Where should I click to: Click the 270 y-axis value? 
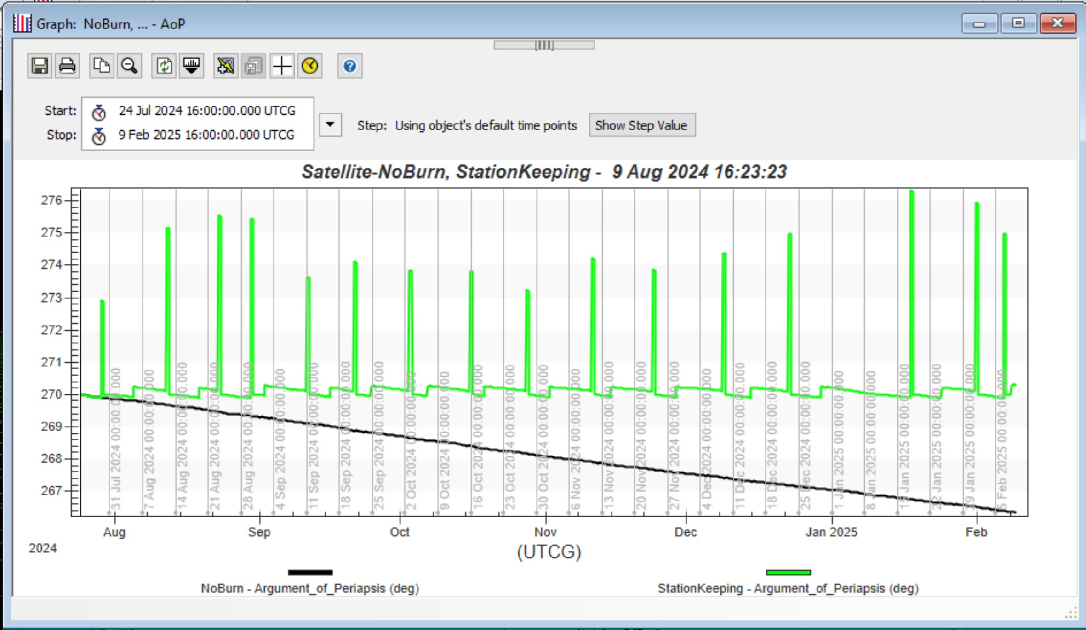click(51, 394)
